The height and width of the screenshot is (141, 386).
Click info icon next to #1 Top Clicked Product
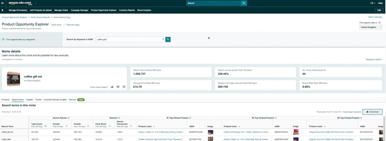point(190,118)
